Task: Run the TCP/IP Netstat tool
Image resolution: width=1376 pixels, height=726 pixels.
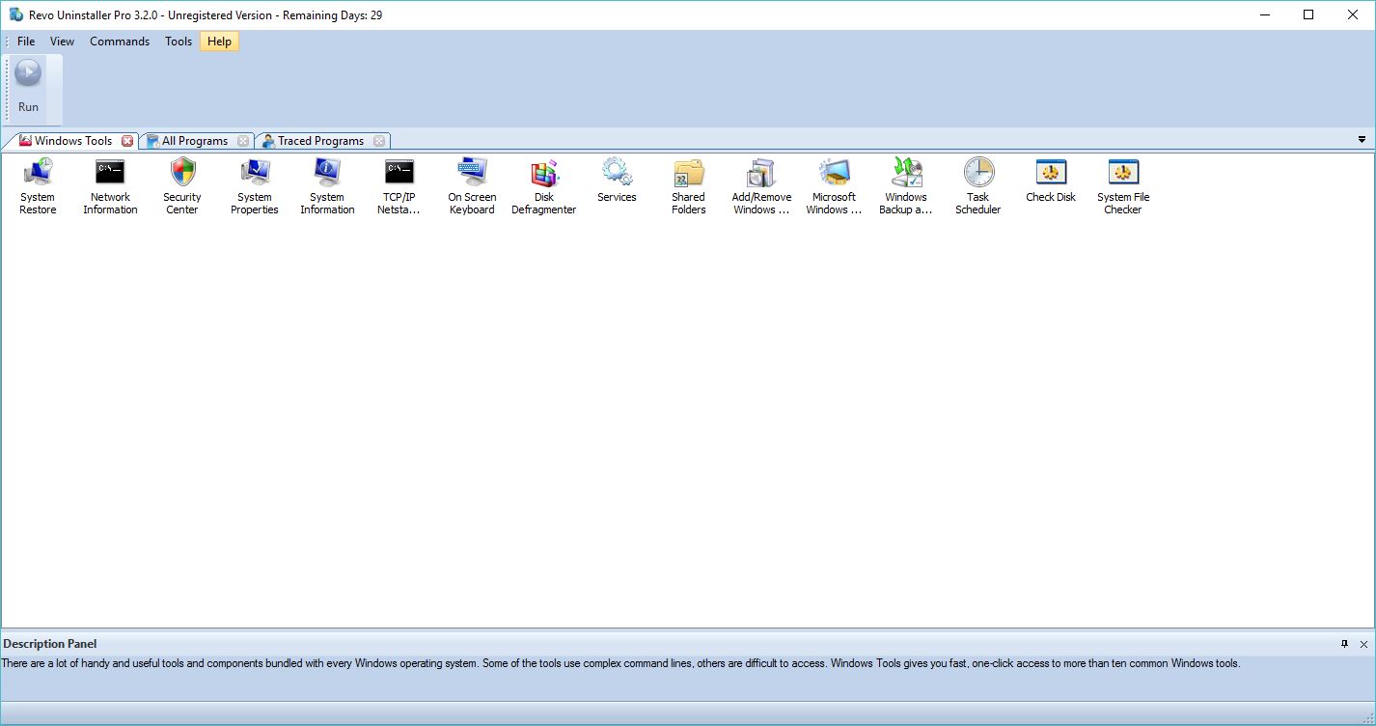Action: tap(399, 185)
